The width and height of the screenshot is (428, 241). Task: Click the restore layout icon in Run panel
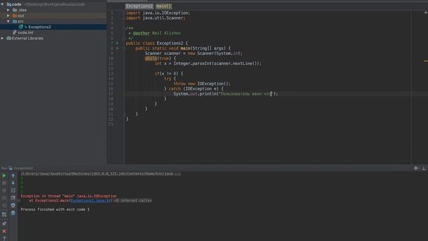[x=4, y=215]
